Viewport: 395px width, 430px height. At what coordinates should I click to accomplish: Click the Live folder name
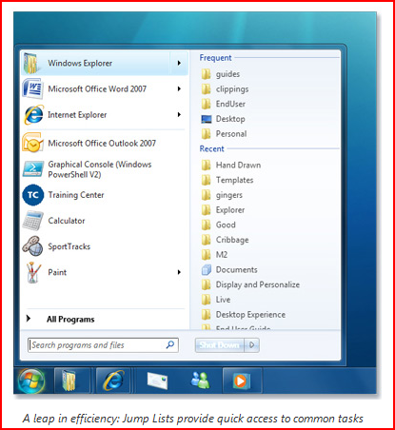(x=223, y=300)
